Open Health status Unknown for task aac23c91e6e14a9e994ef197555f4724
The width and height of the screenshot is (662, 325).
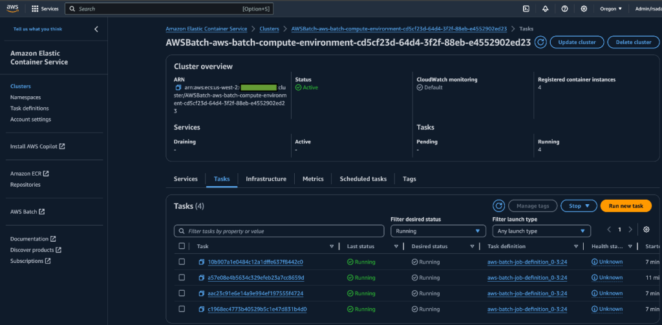coord(607,293)
